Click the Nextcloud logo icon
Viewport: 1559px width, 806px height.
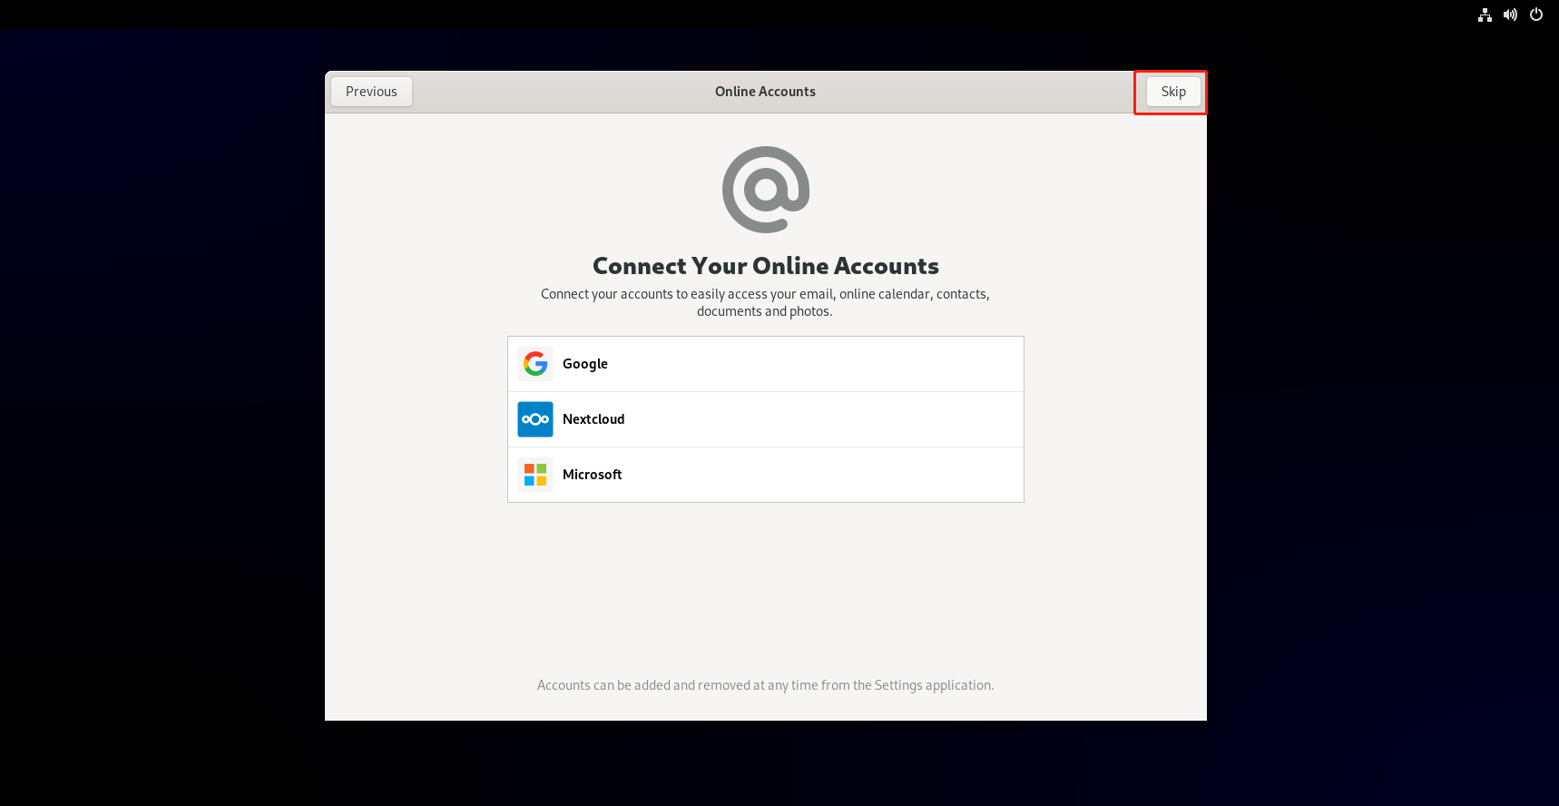(x=535, y=419)
